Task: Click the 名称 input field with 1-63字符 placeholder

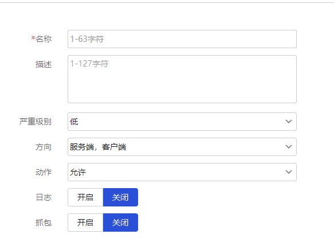Action: (x=182, y=39)
